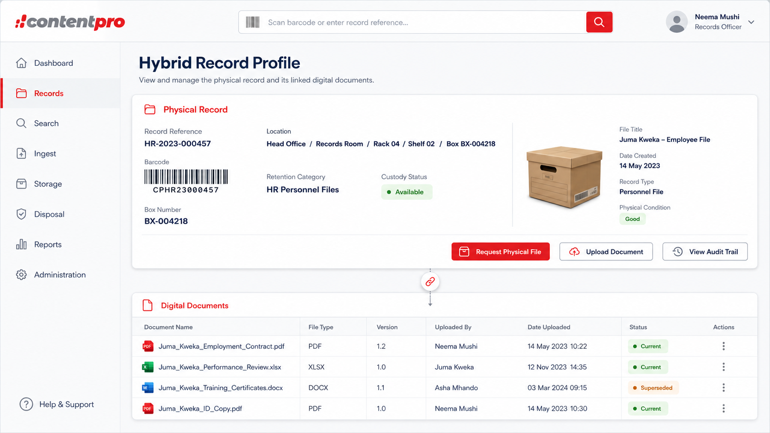Open actions menu for Performance_Review.xlsx row
The image size is (770, 433).
[x=723, y=367]
